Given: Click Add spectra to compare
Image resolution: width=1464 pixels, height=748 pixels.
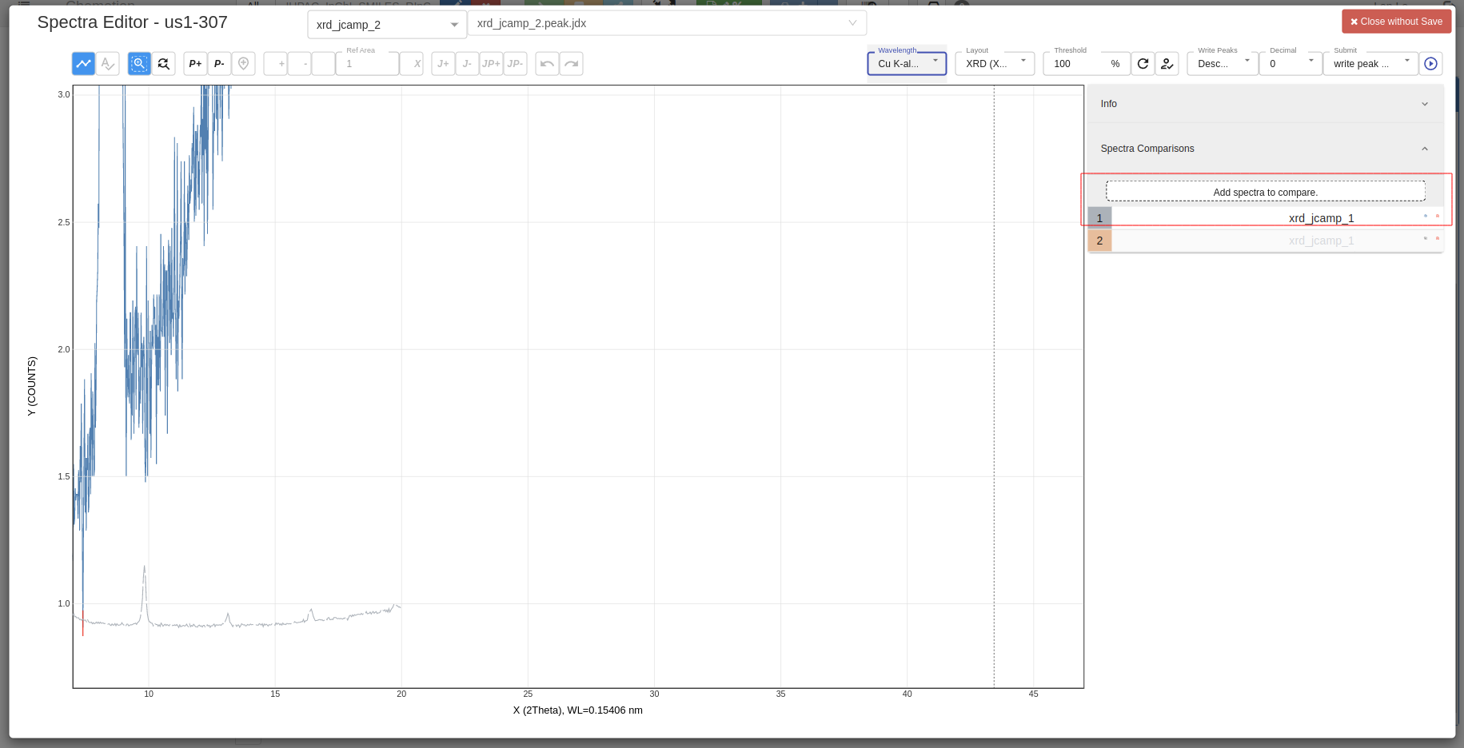Looking at the screenshot, I should 1265,192.
